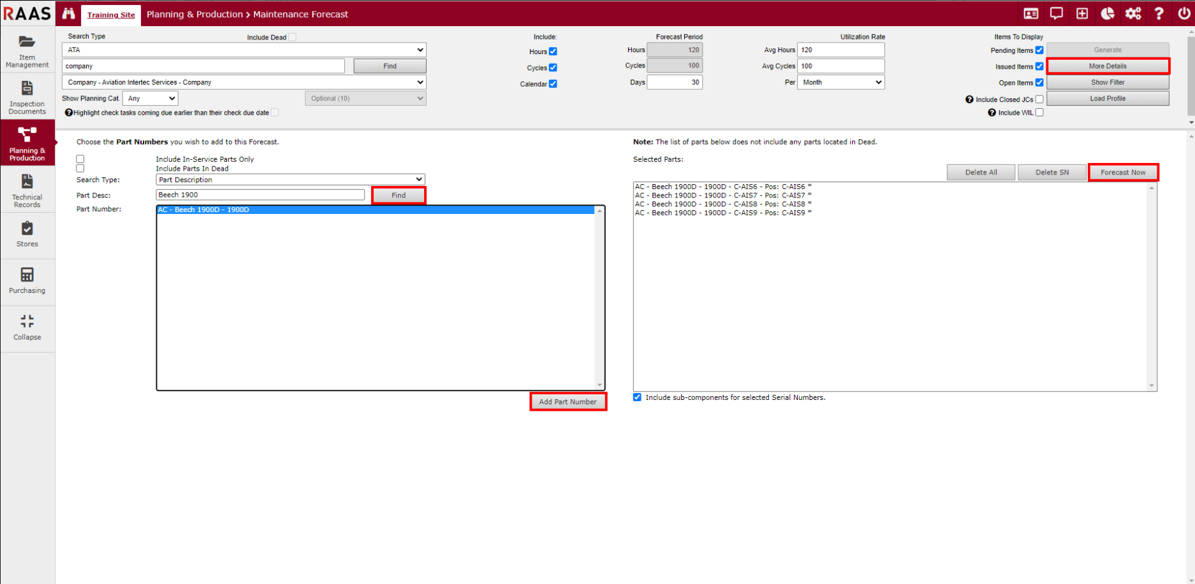Click the forecast Days input field
1195x584 pixels.
[674, 82]
